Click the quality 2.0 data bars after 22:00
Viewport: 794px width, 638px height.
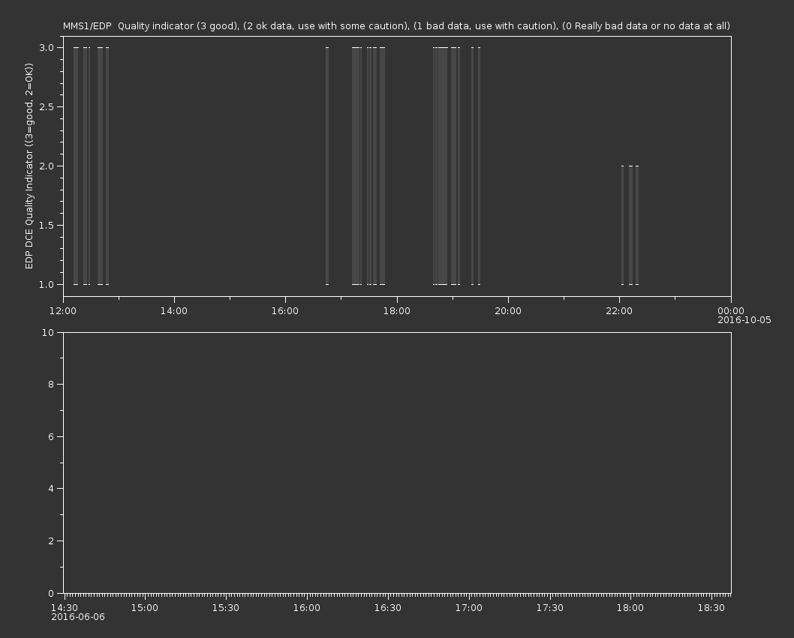[630, 225]
